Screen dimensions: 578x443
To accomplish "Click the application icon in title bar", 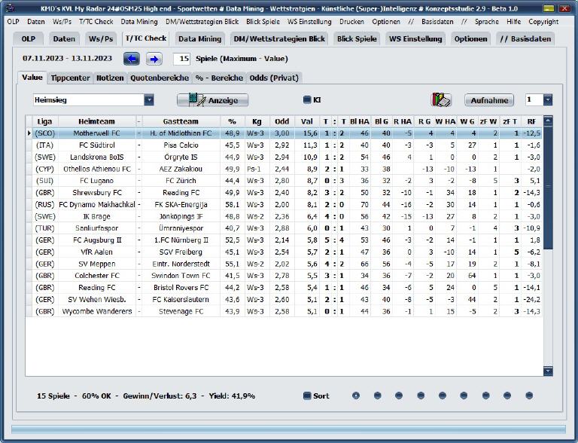I will (x=11, y=8).
